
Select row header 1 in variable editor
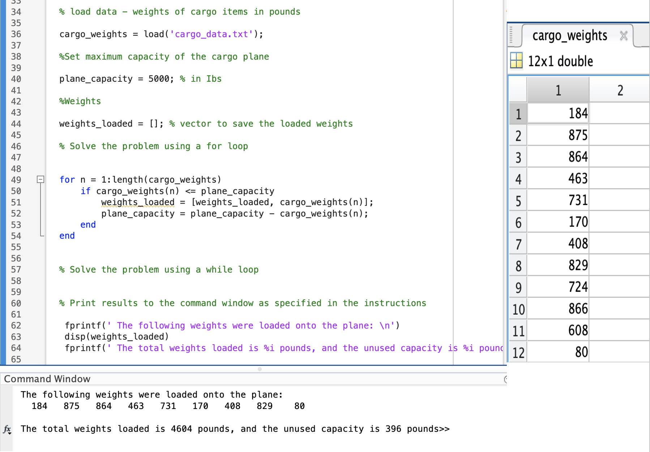[518, 114]
